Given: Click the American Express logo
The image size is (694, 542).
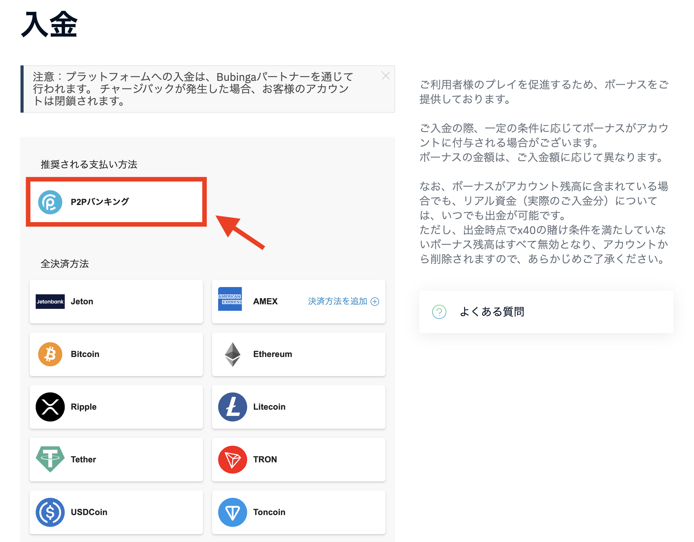Looking at the screenshot, I should 230,299.
